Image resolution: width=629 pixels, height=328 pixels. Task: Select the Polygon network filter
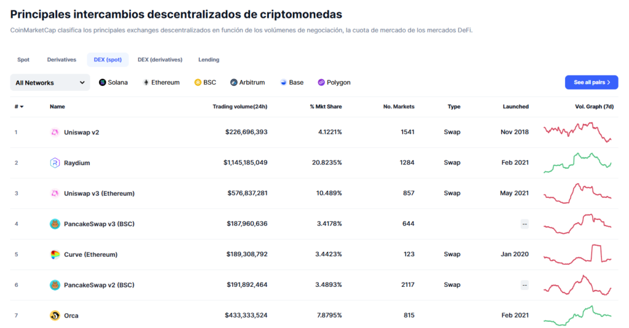coord(334,83)
